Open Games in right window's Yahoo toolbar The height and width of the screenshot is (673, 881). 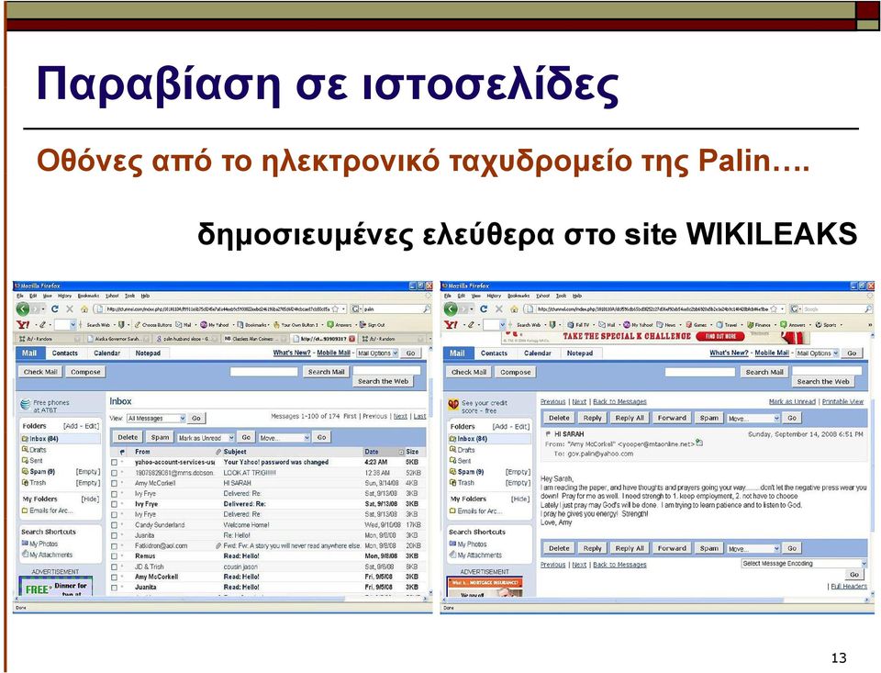697,324
